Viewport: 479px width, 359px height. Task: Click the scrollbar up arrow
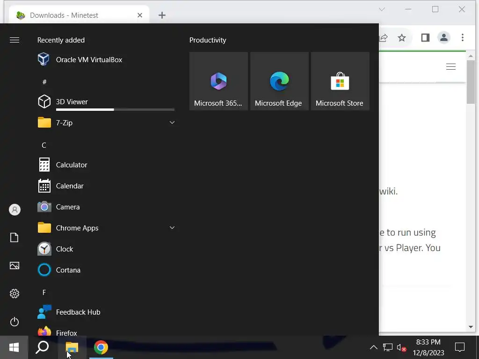click(471, 56)
